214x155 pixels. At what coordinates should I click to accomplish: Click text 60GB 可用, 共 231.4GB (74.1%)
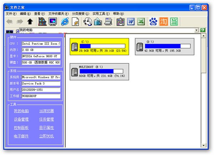coord(102,76)
